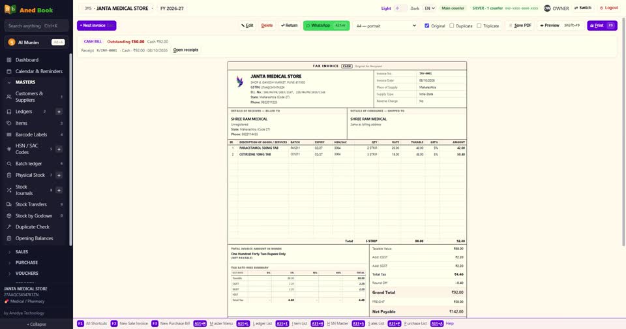Add new Stock Journal plus icon
The width and height of the screenshot is (626, 329).
59,190
